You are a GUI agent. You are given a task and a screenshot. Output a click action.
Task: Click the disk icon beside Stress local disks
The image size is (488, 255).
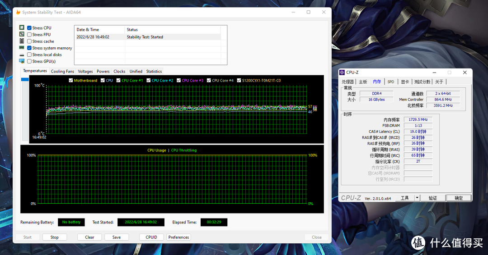(x=22, y=55)
